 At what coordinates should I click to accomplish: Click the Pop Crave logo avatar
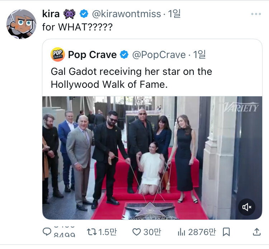click(x=58, y=55)
